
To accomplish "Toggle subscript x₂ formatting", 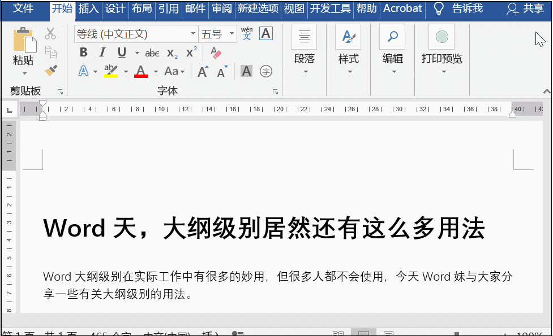I will [x=172, y=53].
